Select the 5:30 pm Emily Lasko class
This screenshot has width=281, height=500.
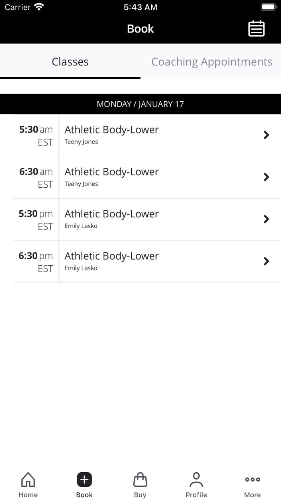tap(266, 219)
